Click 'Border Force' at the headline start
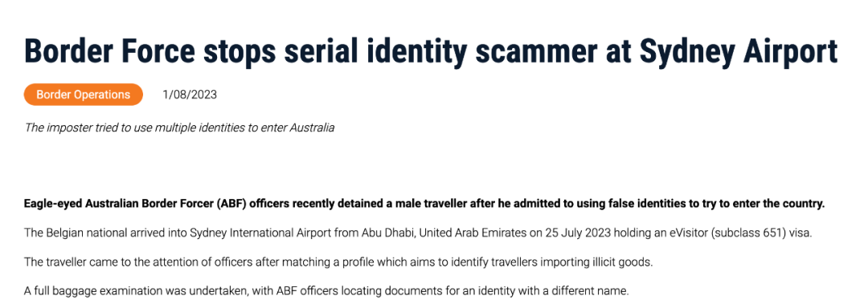This screenshot has width=868, height=304. [109, 52]
